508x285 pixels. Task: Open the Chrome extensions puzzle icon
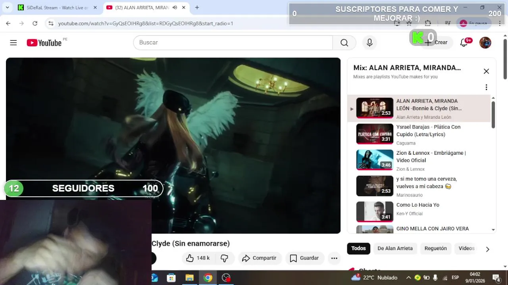(x=428, y=23)
